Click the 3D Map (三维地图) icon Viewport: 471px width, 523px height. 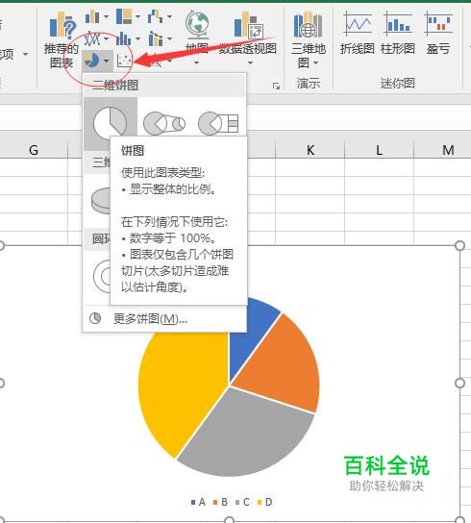(308, 25)
